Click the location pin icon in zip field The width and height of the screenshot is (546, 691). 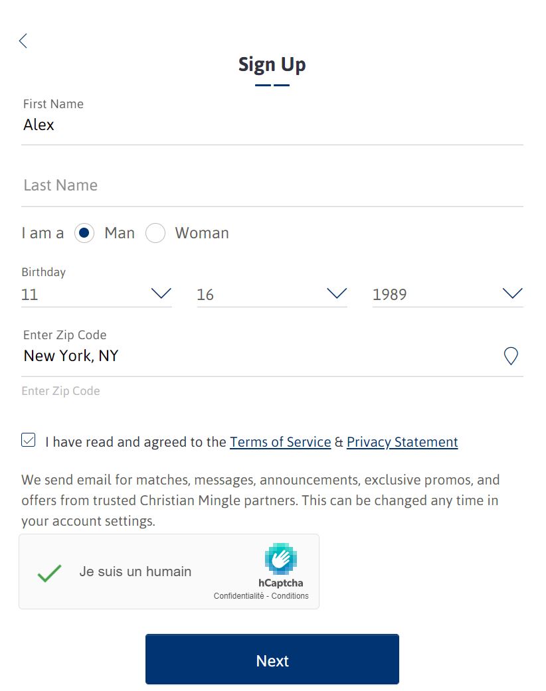click(511, 356)
